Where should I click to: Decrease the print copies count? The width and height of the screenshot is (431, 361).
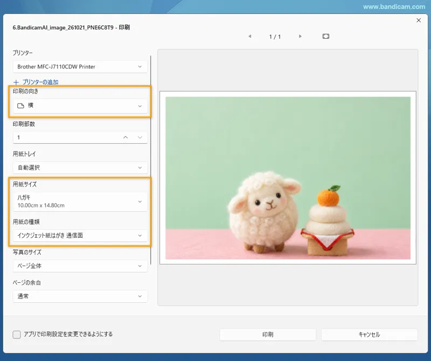coord(140,137)
